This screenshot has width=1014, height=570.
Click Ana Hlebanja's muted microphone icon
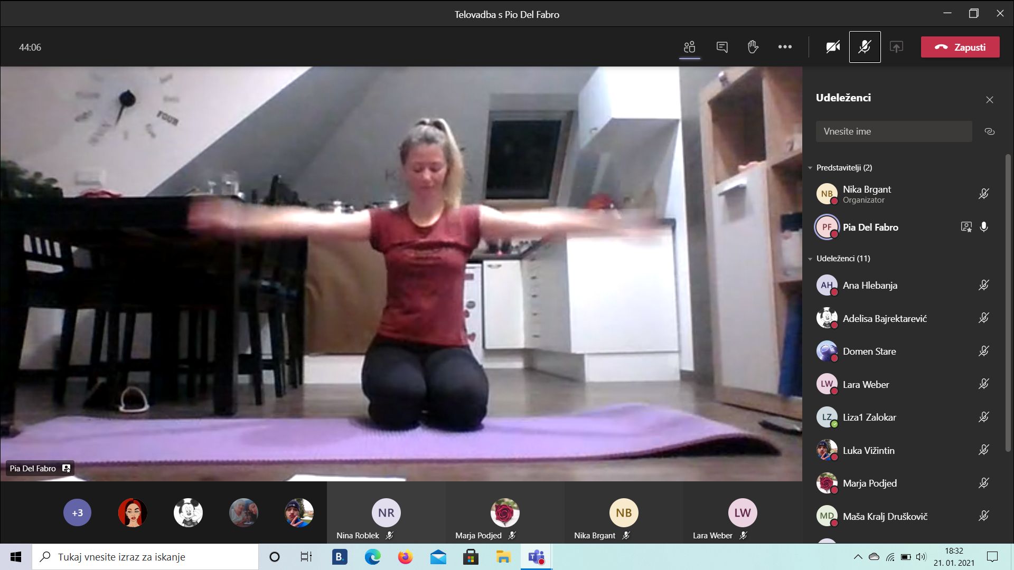[x=983, y=285]
